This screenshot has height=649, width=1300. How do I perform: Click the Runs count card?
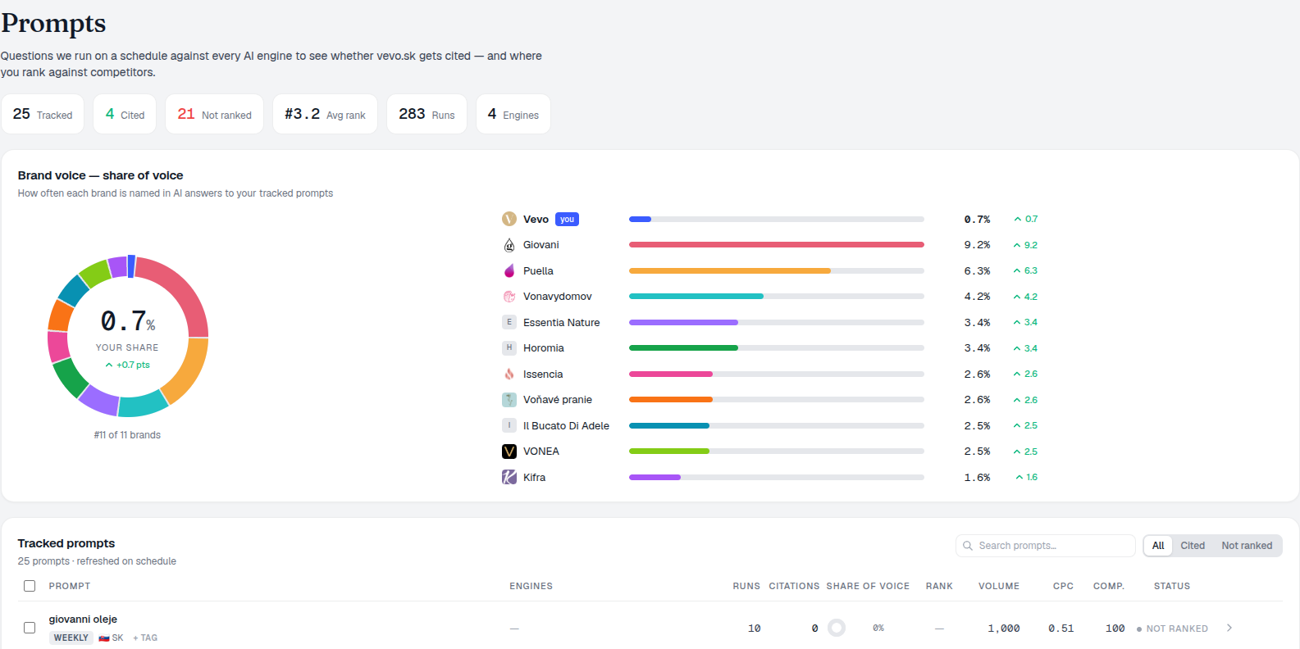[x=426, y=114]
